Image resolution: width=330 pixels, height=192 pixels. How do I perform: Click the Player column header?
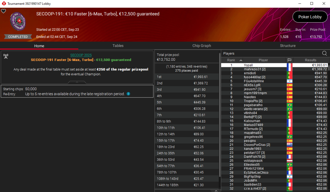point(263,60)
